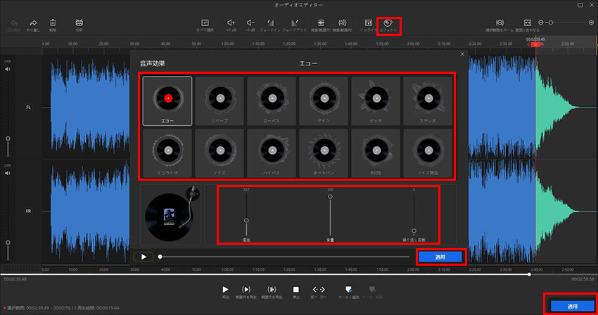Click the undo arrow icon
The image size is (598, 315).
point(14,23)
